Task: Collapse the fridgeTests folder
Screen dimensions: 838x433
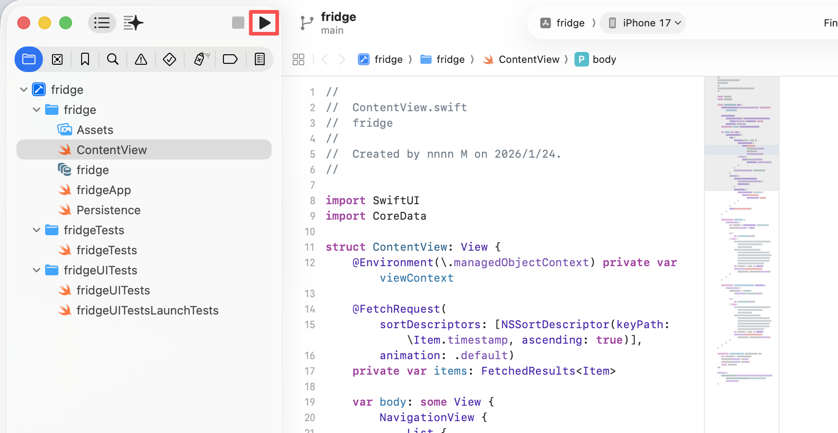Action: [36, 230]
